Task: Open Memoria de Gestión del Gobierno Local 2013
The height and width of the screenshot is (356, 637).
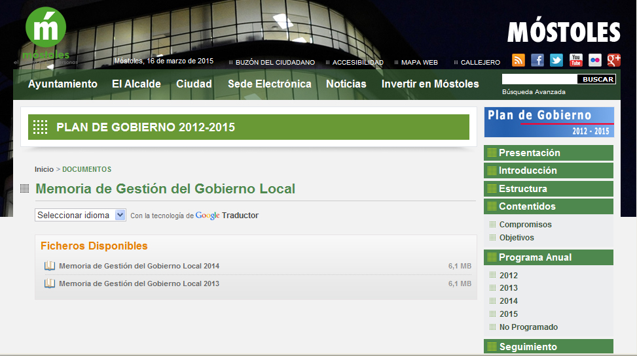Action: coord(139,283)
